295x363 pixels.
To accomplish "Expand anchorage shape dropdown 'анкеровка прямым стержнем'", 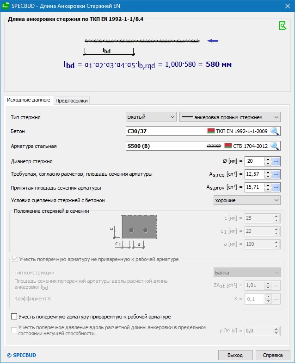I will point(229,117).
